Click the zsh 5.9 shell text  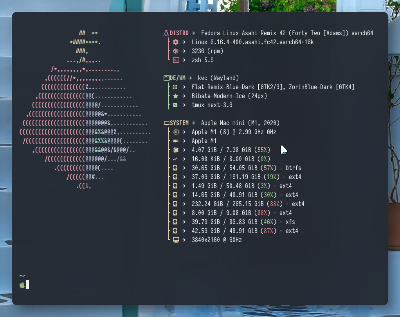click(203, 60)
